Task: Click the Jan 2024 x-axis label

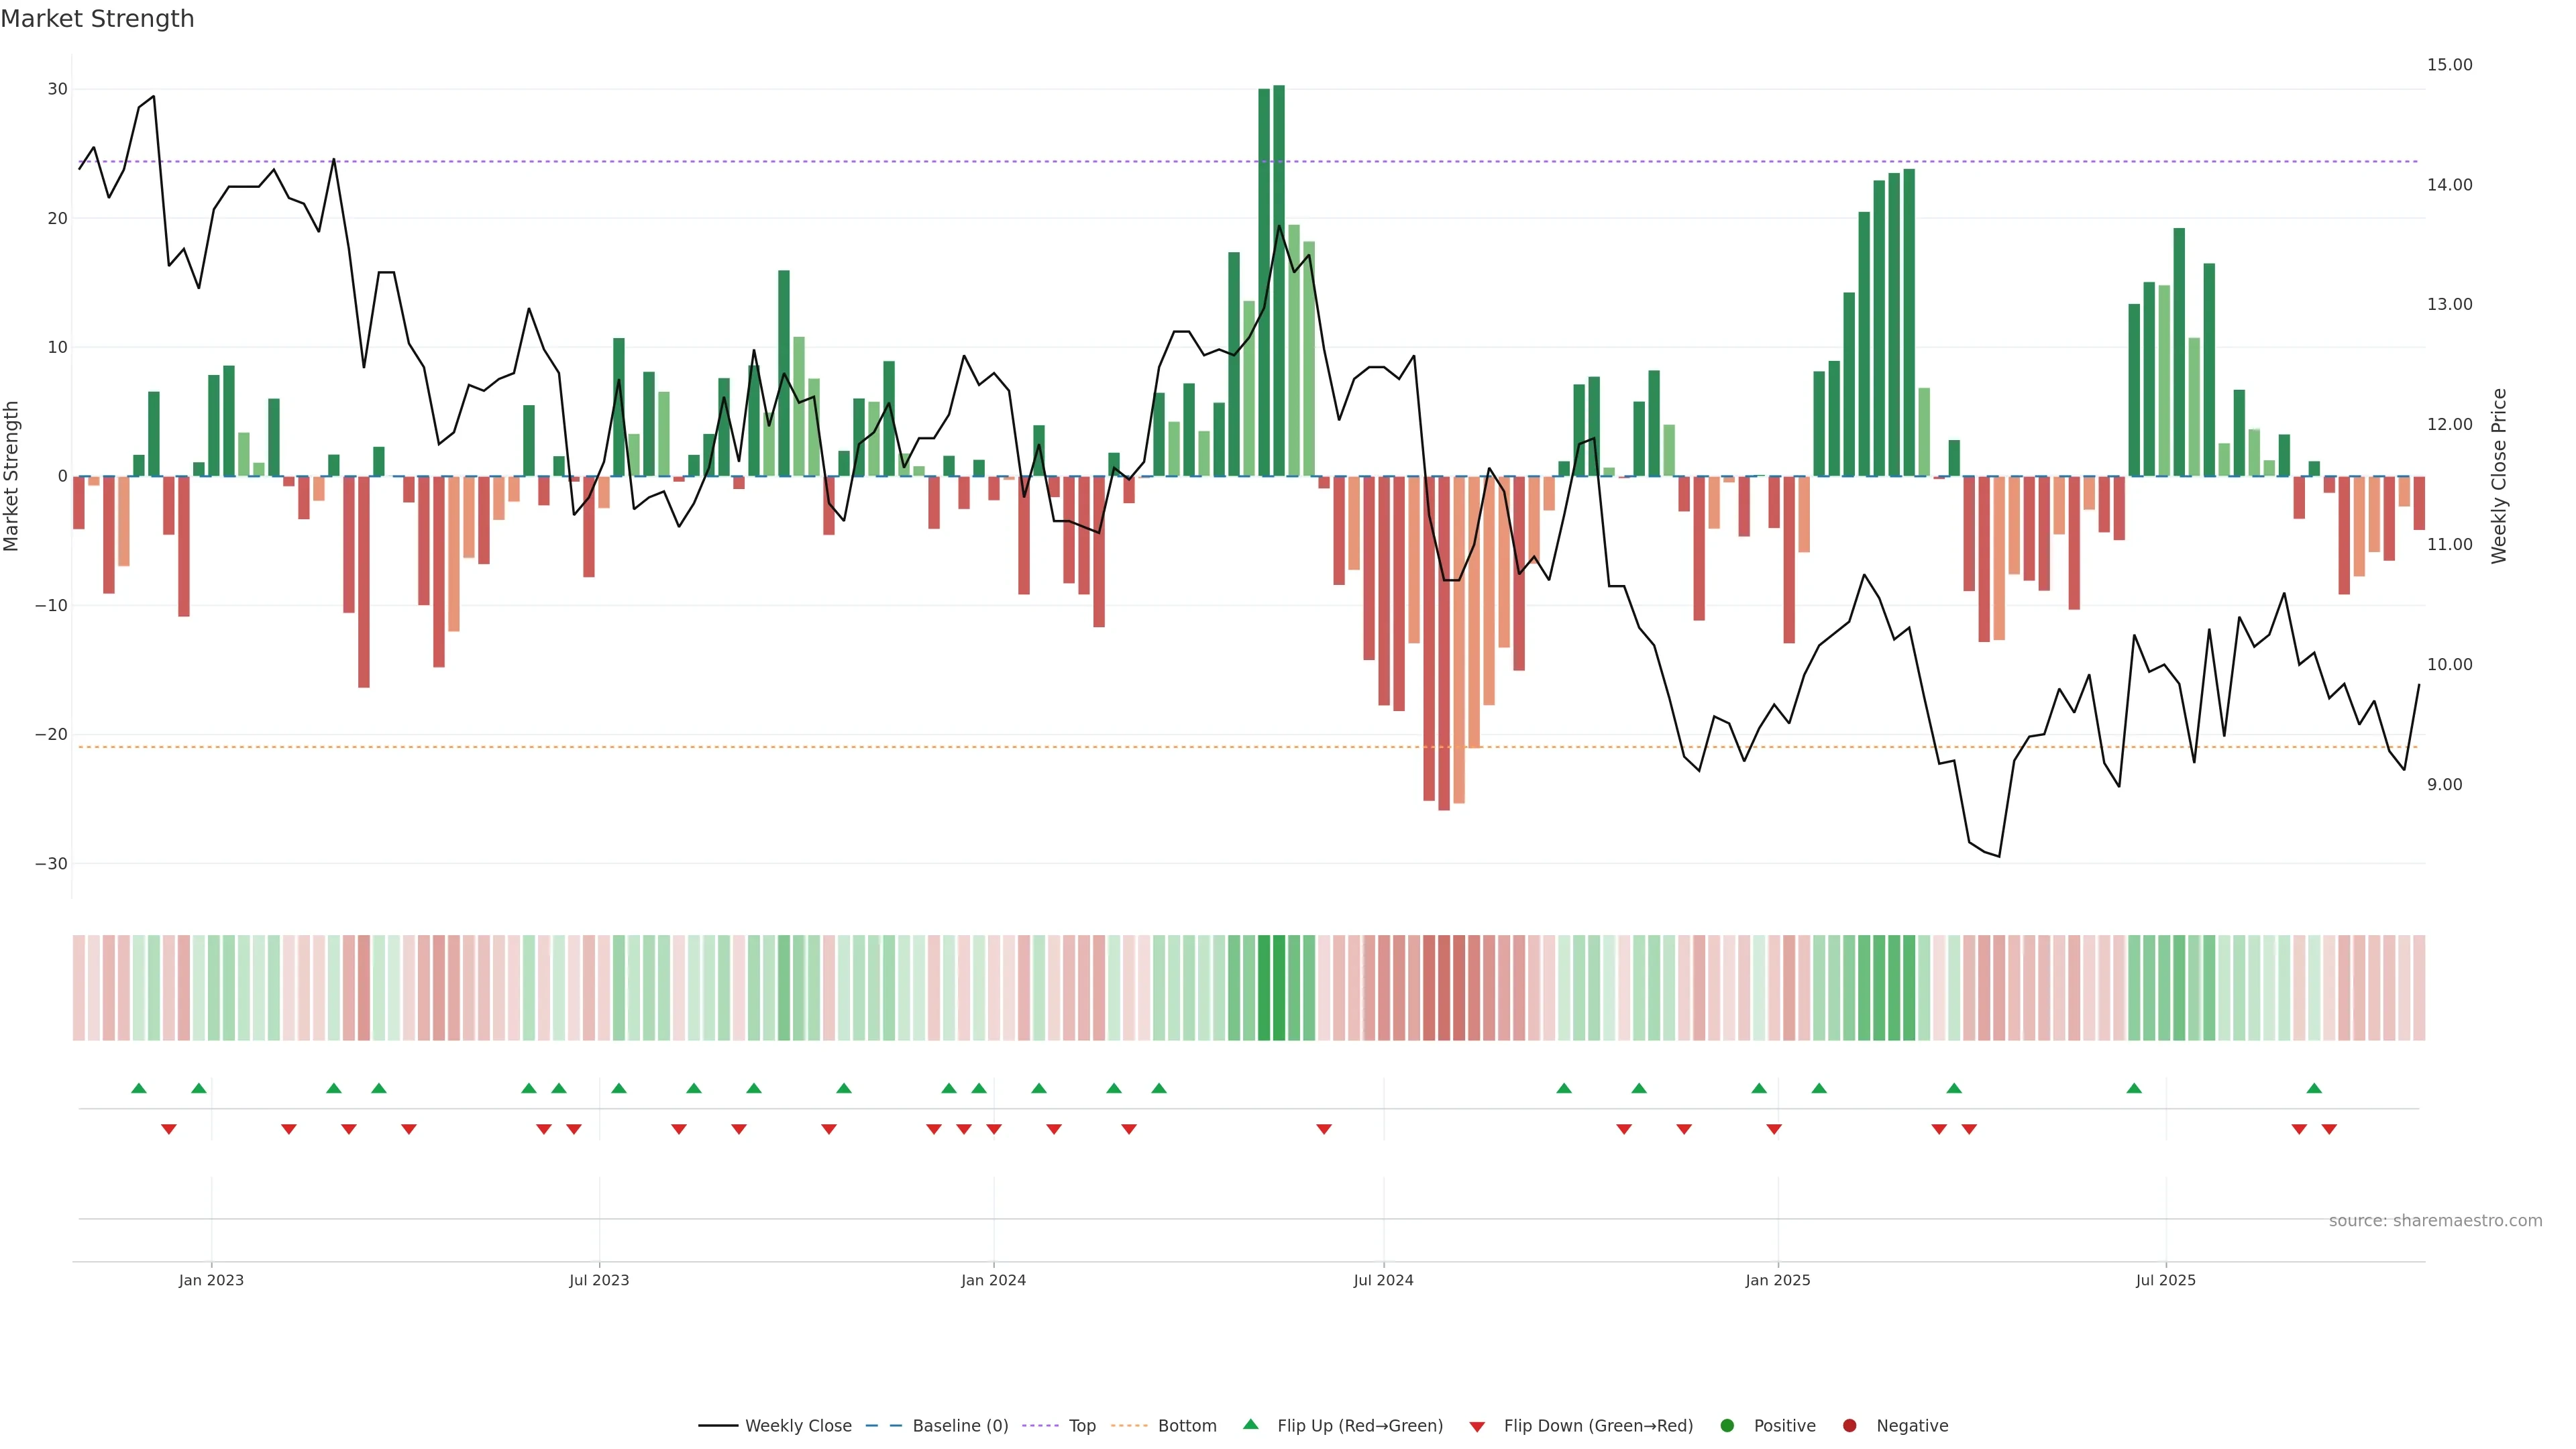Action: 993,1280
